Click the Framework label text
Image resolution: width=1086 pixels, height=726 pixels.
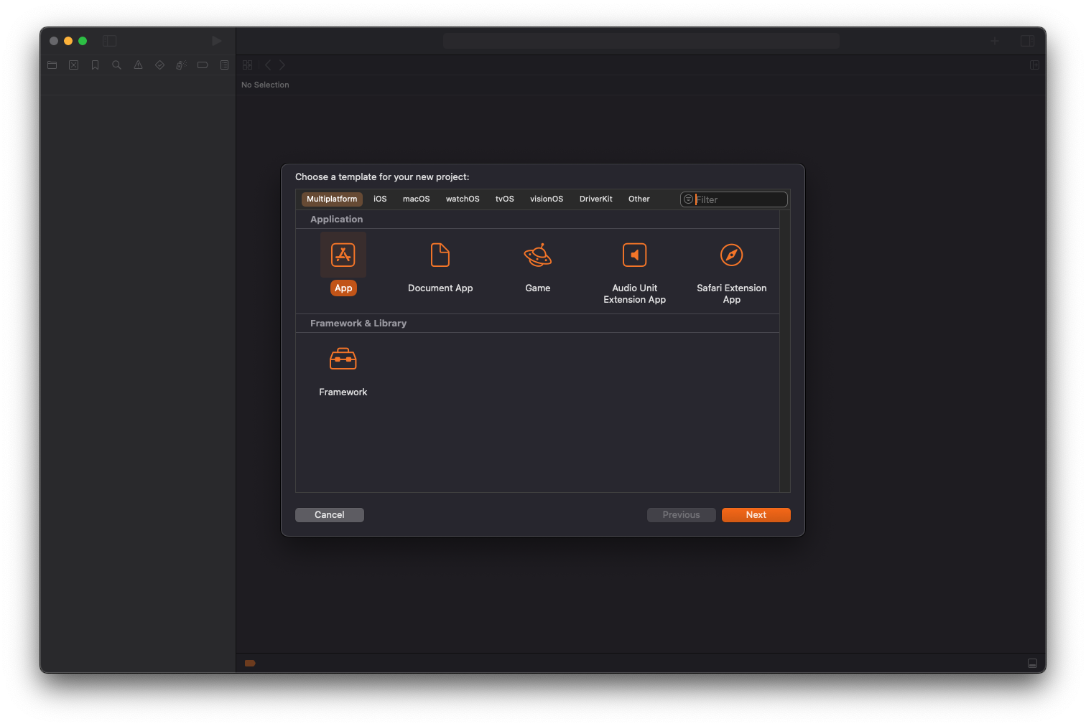click(343, 392)
